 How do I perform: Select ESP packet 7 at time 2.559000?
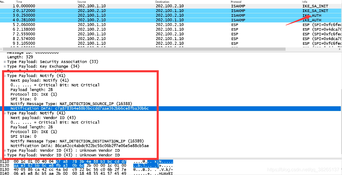tap(171, 34)
